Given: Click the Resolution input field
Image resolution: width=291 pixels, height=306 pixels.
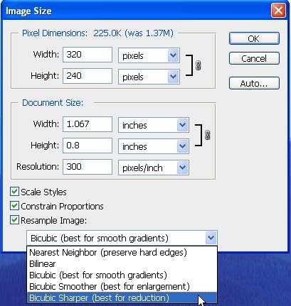Looking at the screenshot, I should click(88, 167).
